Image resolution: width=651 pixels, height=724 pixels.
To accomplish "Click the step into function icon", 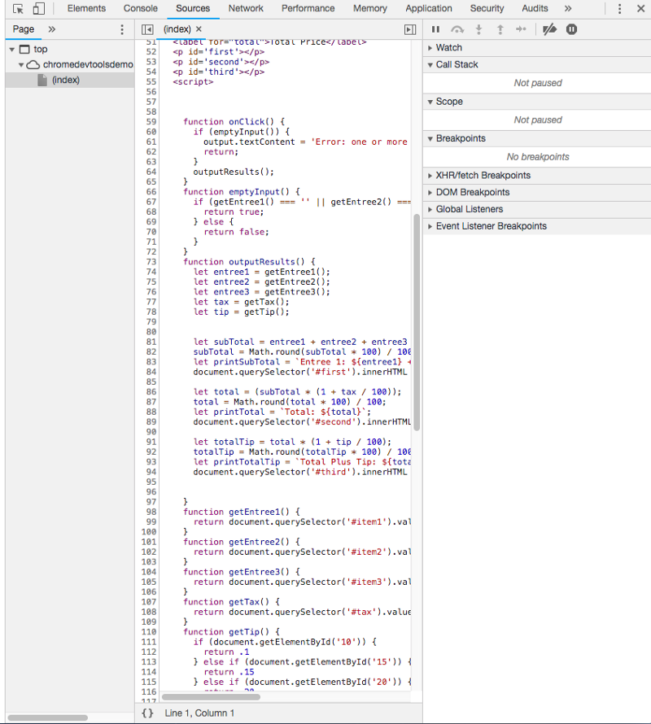I will [478, 29].
